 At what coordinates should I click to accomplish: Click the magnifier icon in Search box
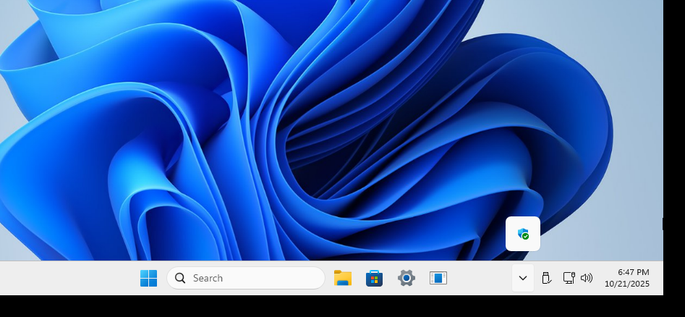pos(180,278)
